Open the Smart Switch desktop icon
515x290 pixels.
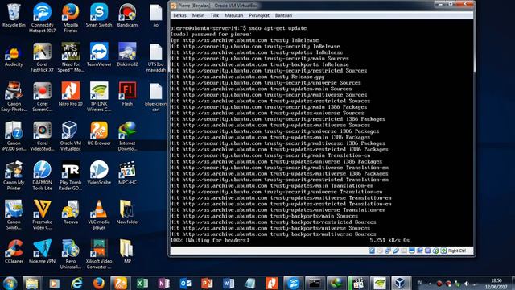click(x=99, y=15)
